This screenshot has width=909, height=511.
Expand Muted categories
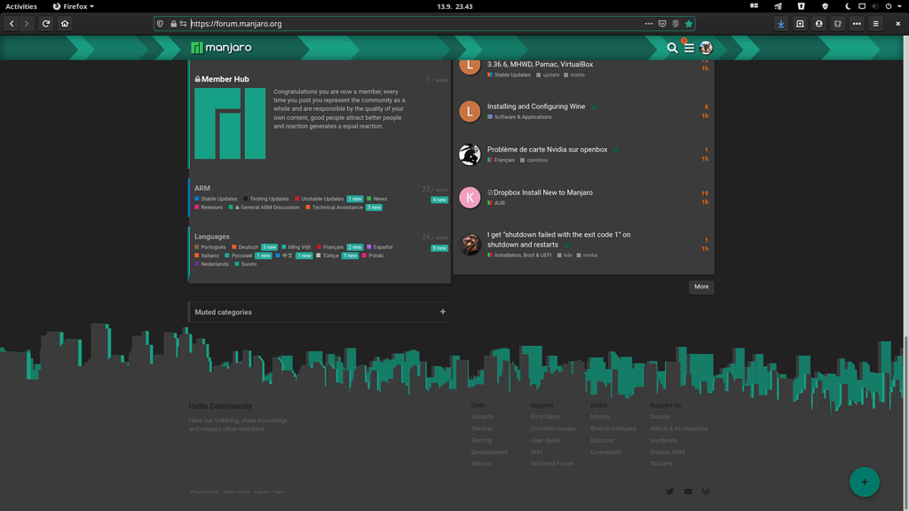pos(442,311)
